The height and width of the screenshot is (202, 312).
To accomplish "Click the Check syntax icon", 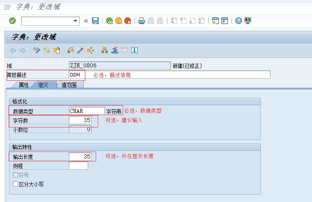I will tap(70, 50).
